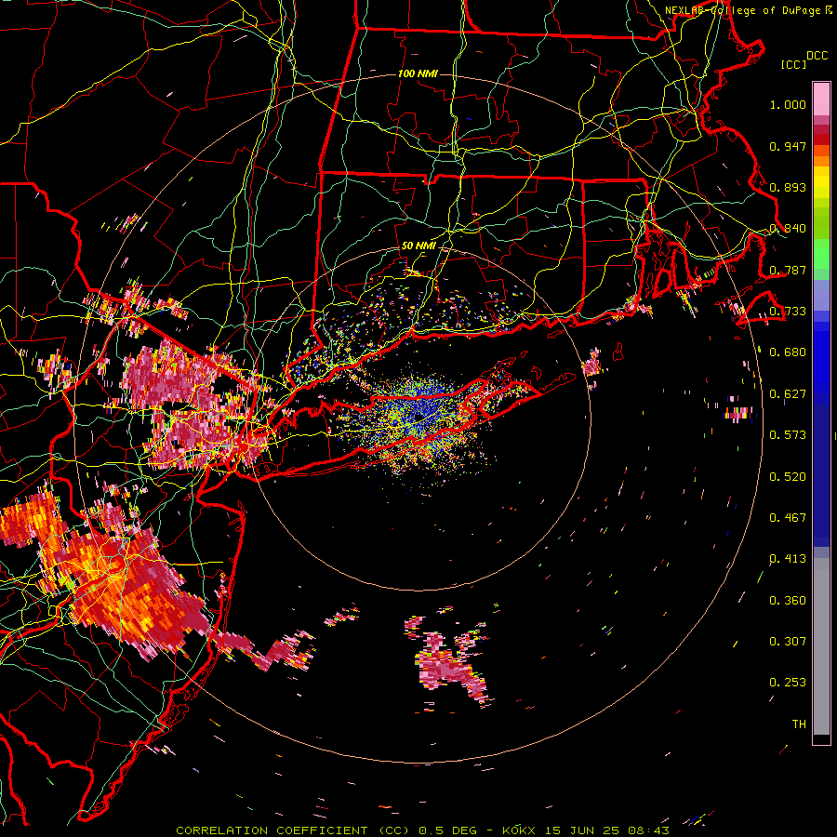Screen dimensions: 837x837
Task: Select the 0.413 scale value
Action: 788,559
